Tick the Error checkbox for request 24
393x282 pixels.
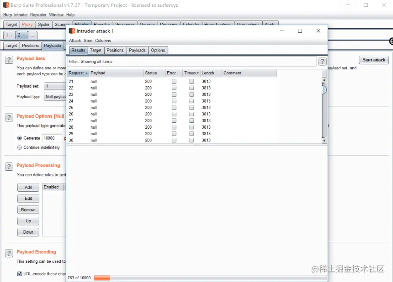[x=174, y=101]
